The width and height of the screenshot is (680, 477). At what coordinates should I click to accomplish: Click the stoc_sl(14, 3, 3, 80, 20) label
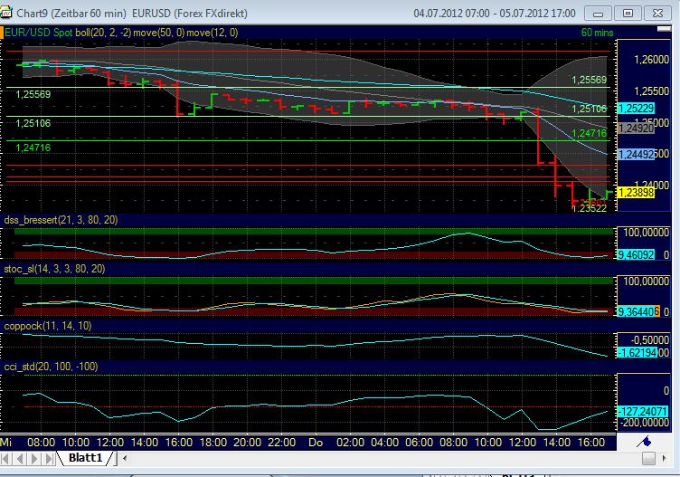tap(54, 269)
